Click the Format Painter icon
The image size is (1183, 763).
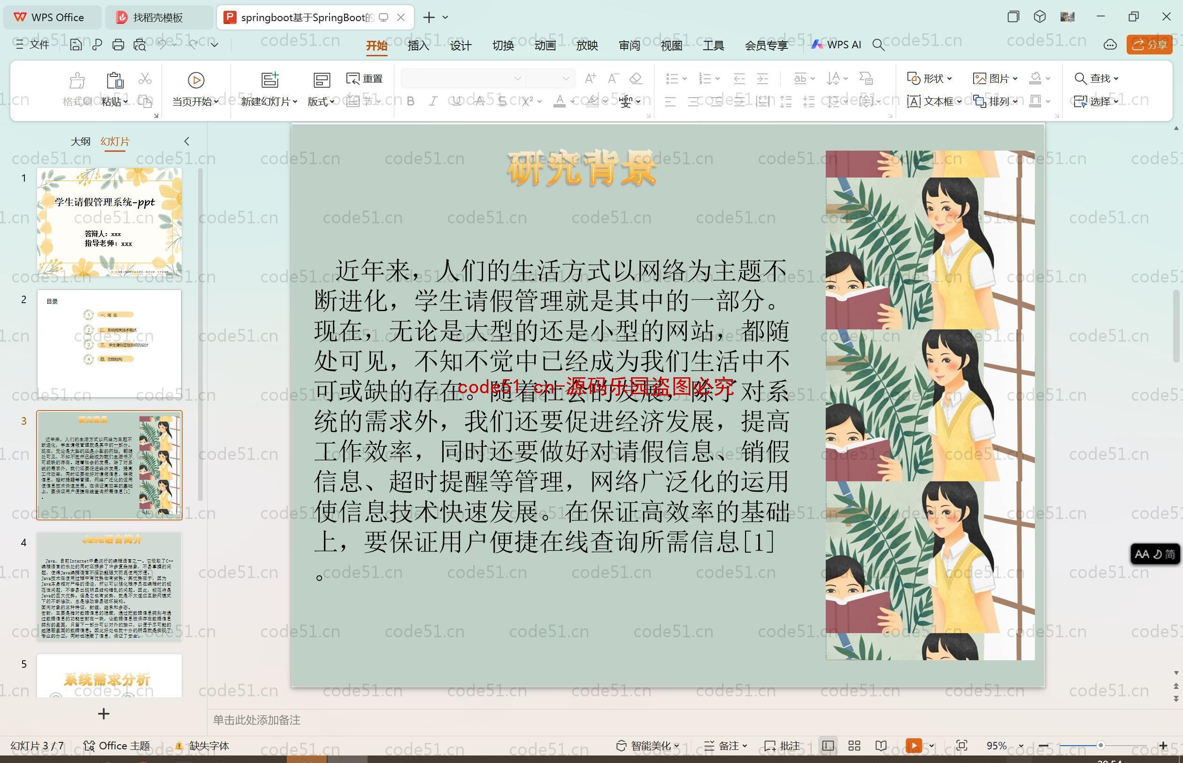pos(77,79)
